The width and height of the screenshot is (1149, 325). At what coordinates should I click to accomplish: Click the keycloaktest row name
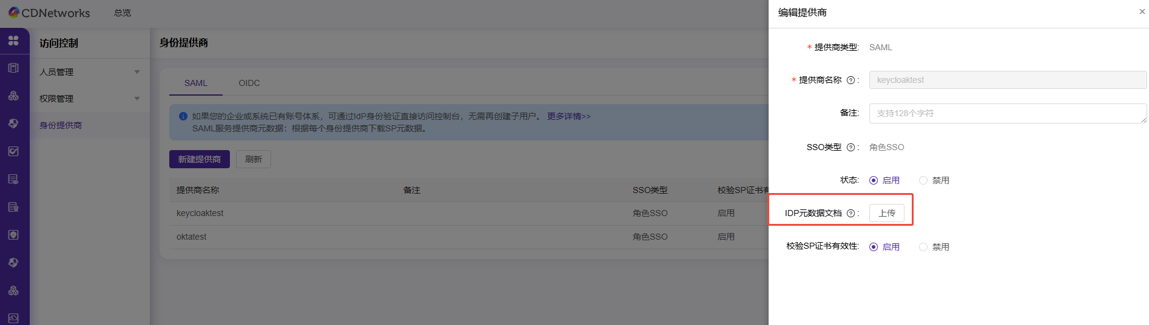click(x=200, y=213)
